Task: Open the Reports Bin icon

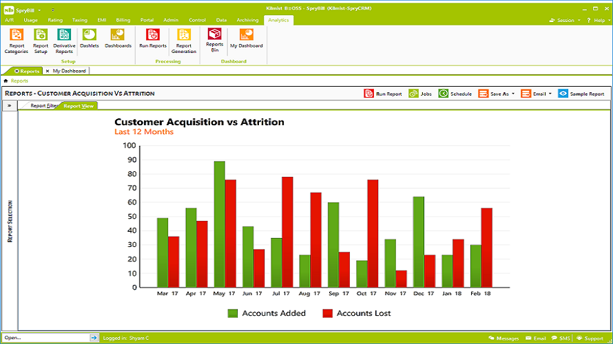Action: pos(215,40)
